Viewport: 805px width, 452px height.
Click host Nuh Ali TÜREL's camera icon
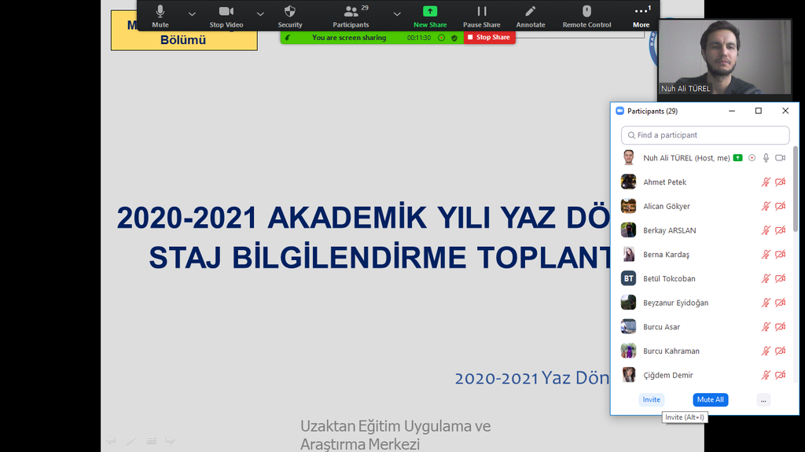[x=781, y=158]
